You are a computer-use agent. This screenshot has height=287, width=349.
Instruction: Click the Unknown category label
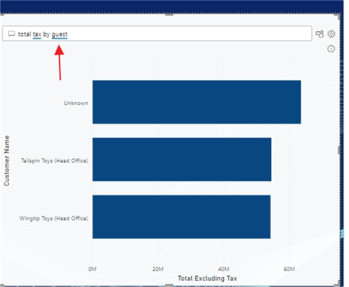tap(76, 103)
